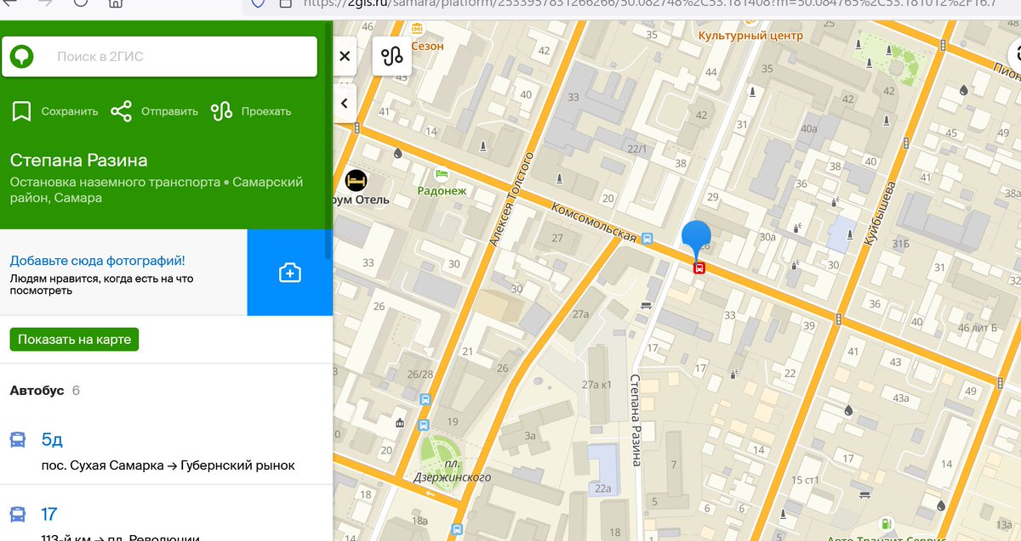Click building label '40а'
Image resolution: width=1021 pixels, height=541 pixels.
pos(809,129)
